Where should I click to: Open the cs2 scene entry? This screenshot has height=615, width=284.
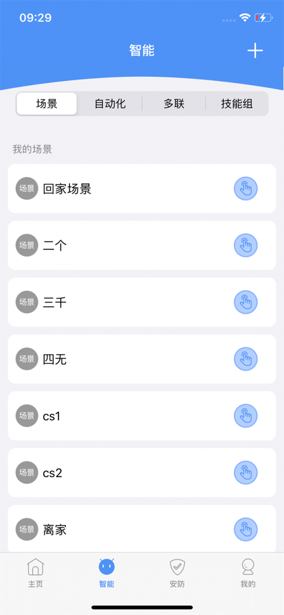(142, 473)
